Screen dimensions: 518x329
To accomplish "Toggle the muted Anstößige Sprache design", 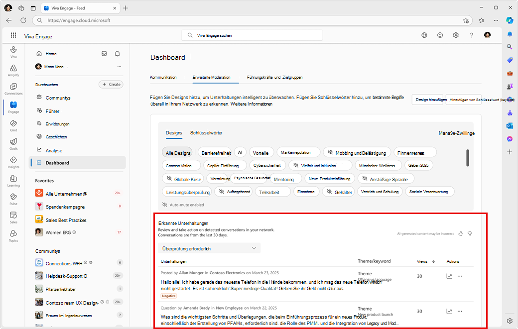I will tap(386, 179).
